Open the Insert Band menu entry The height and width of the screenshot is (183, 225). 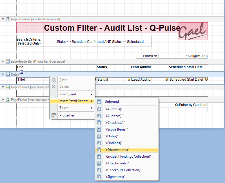pos(72,94)
